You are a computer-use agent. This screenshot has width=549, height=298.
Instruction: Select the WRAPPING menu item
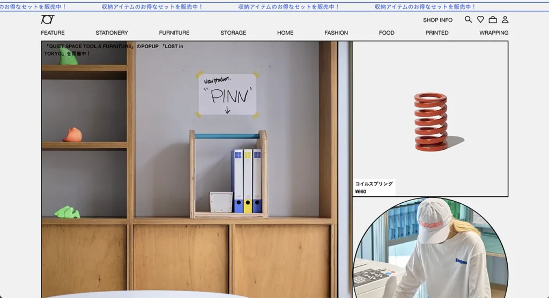tap(494, 33)
